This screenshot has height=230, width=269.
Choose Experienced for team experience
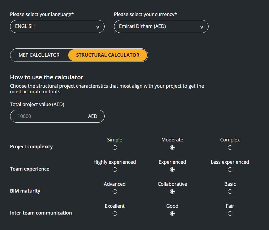tap(172, 170)
